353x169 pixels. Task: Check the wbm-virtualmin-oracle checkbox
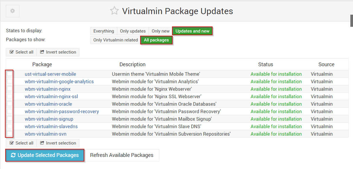pyautogui.click(x=10, y=104)
